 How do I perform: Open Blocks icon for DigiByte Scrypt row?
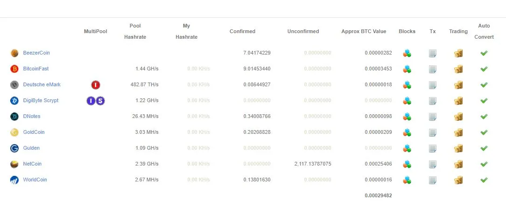[407, 101]
